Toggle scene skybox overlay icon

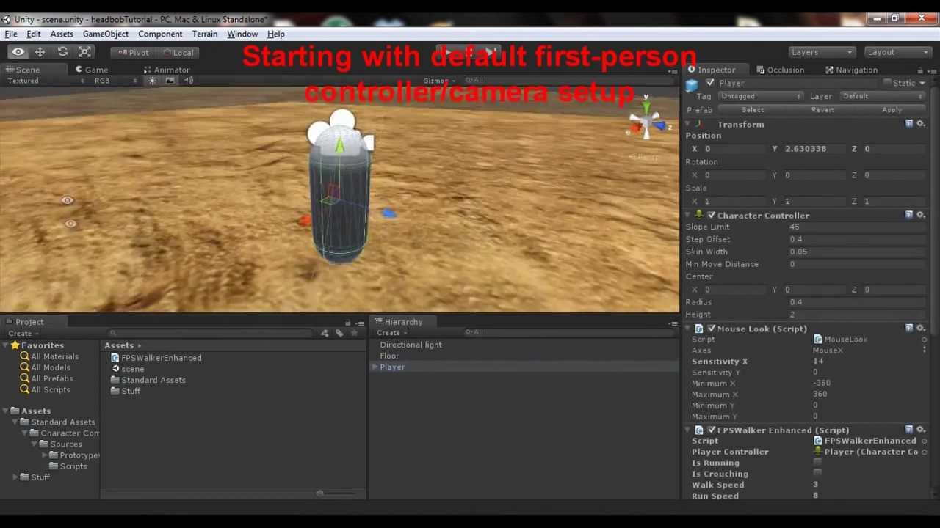(170, 81)
